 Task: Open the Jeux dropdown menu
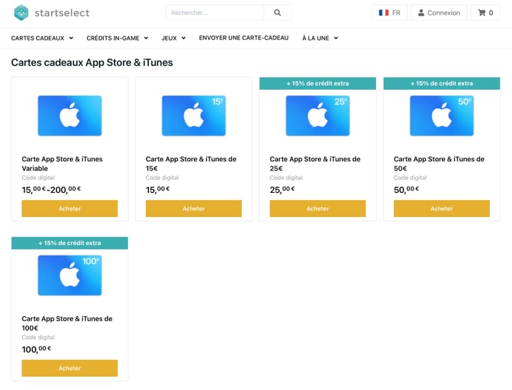(x=173, y=38)
